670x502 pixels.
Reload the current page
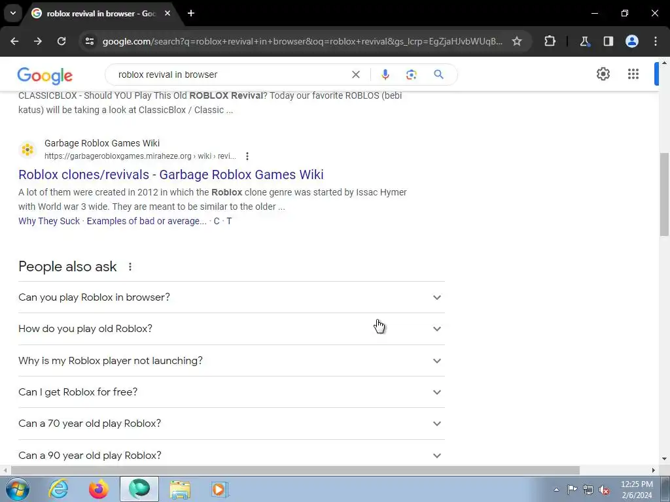point(62,41)
